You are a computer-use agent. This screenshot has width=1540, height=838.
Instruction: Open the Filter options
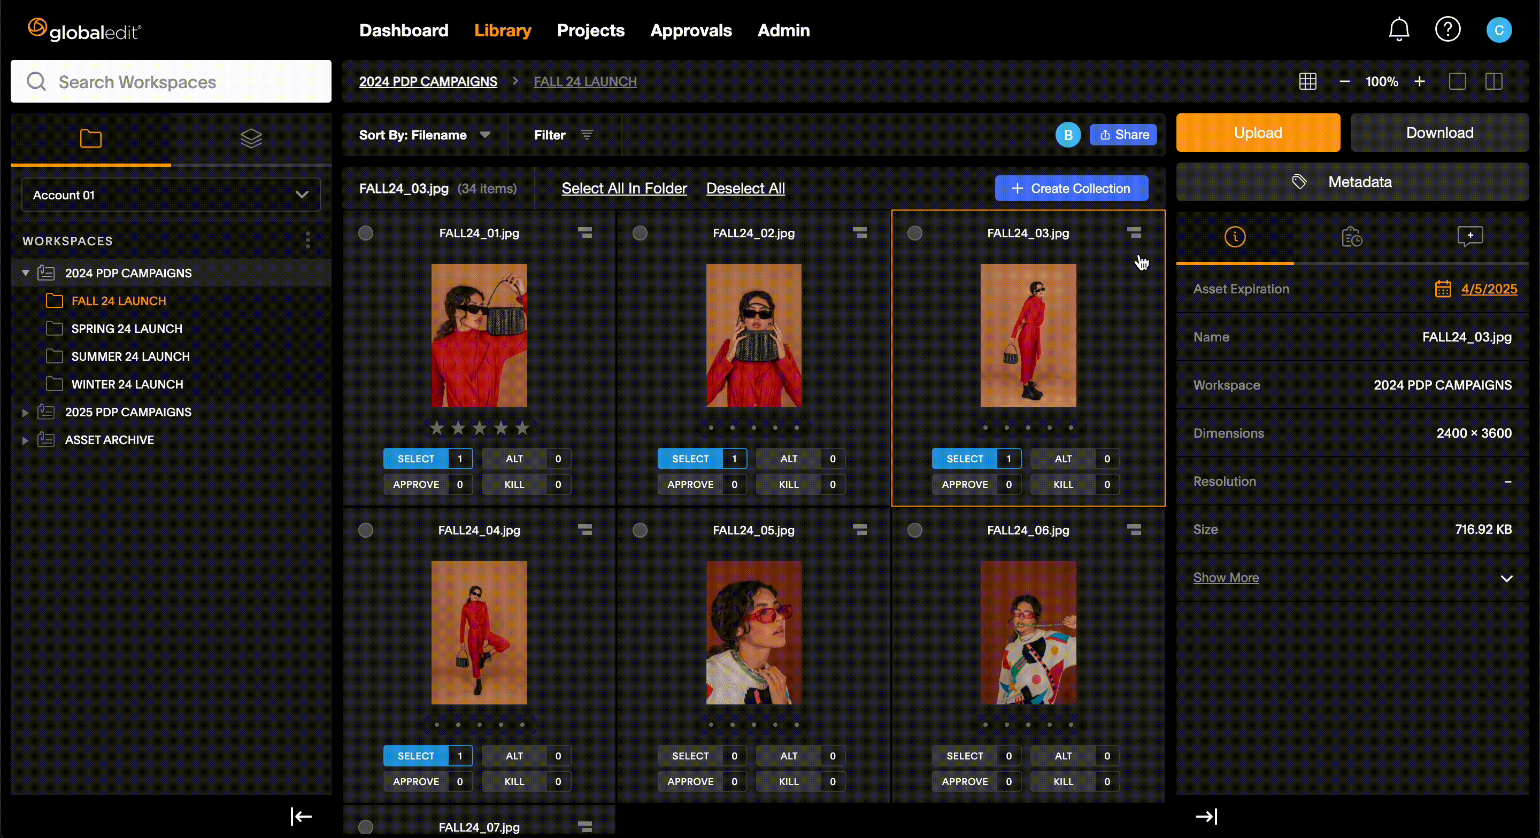click(x=563, y=135)
